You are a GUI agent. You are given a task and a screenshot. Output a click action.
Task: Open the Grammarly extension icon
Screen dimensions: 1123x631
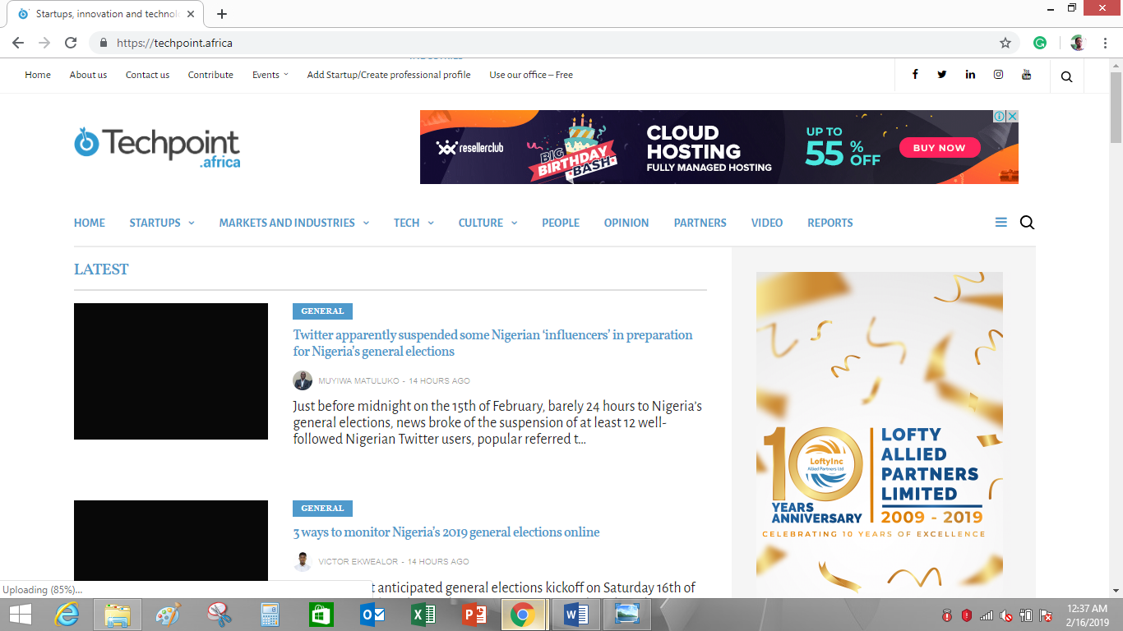point(1040,43)
